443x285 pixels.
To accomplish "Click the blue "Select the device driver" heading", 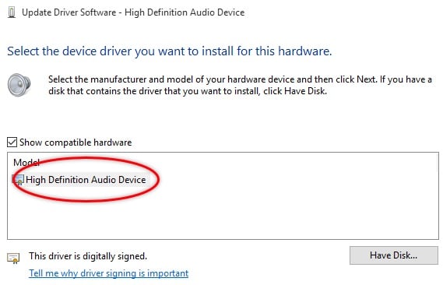I will [x=170, y=51].
